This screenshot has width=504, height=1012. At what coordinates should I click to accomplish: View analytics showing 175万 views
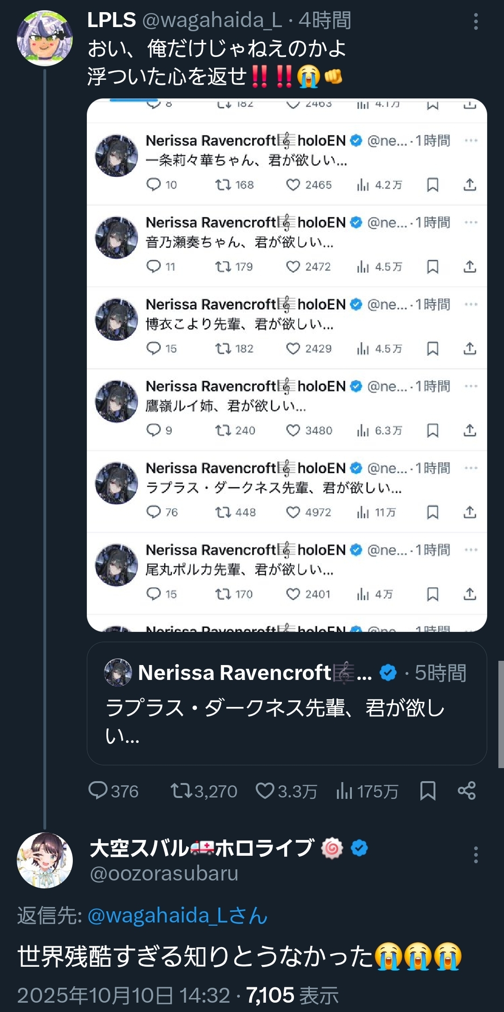point(367,791)
